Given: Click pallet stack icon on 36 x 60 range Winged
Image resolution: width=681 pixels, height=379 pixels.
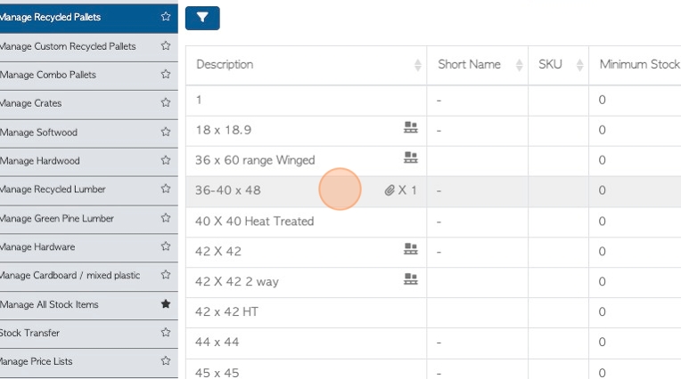Looking at the screenshot, I should tap(410, 157).
